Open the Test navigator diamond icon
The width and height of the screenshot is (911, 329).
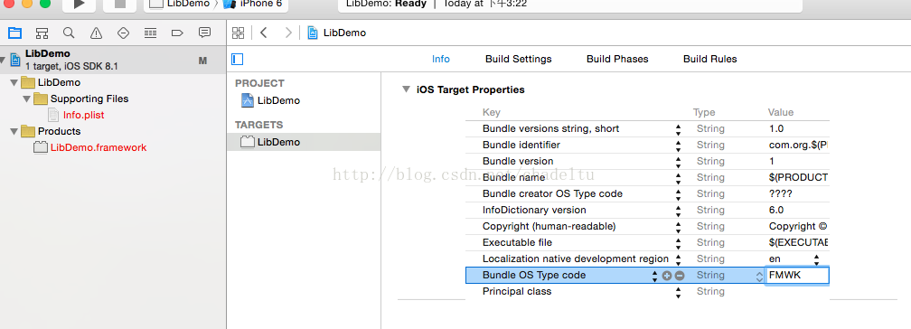(123, 33)
